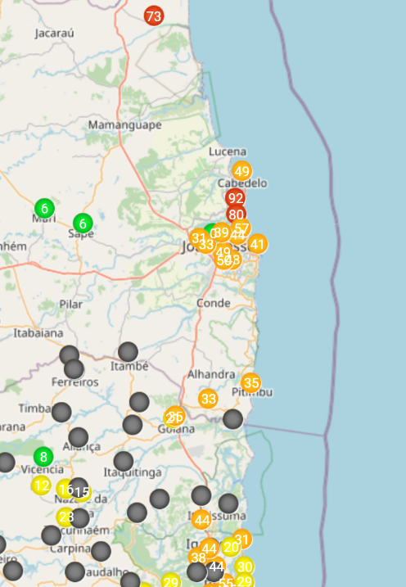This screenshot has width=406, height=587.
Task: Select the gray marker above Itaquitinga
Action: click(124, 461)
